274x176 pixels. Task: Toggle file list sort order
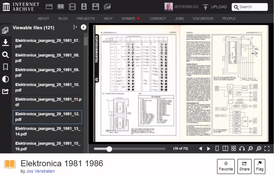[75, 27]
